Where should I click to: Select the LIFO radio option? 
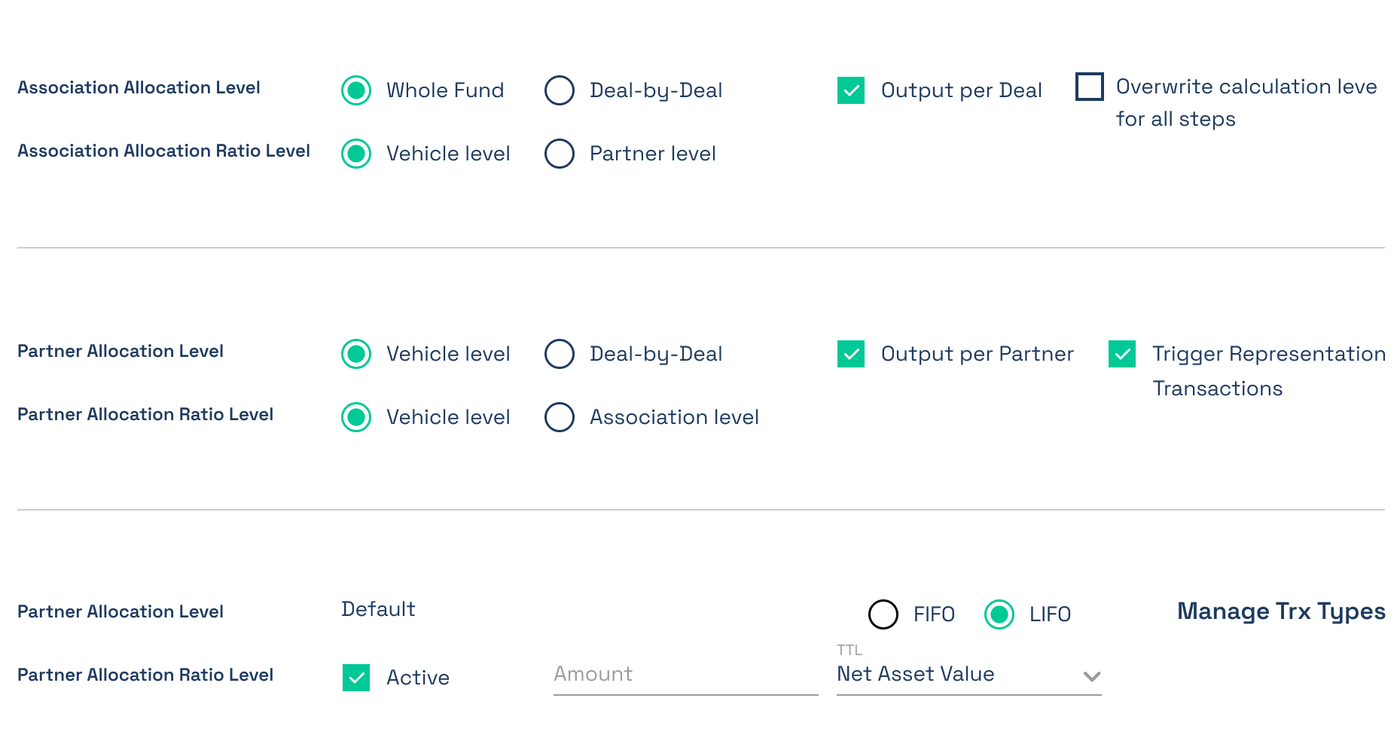[999, 614]
